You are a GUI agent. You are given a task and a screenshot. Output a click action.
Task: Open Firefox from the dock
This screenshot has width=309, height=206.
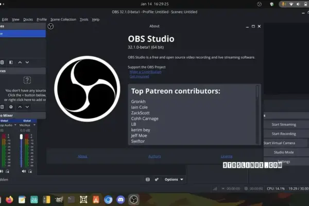[x=9, y=199]
